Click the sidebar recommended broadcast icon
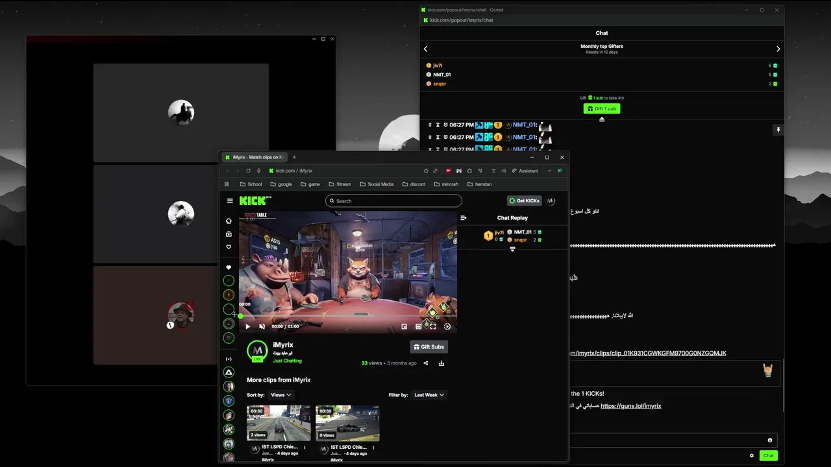Screen dimensions: 831x467 click(x=229, y=359)
